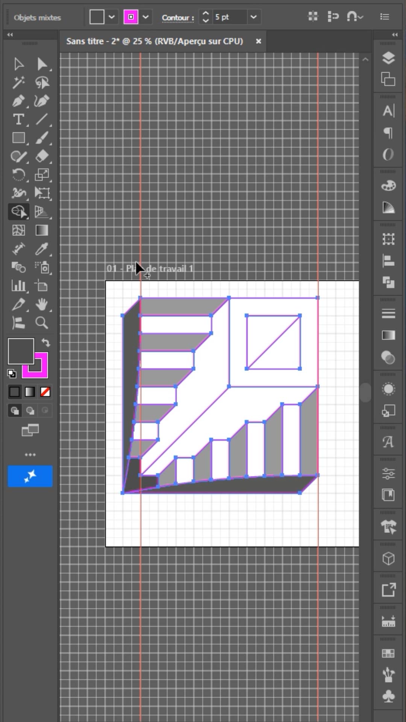Select the Shaper tool
Screen dimensions: 406x722
click(x=18, y=156)
